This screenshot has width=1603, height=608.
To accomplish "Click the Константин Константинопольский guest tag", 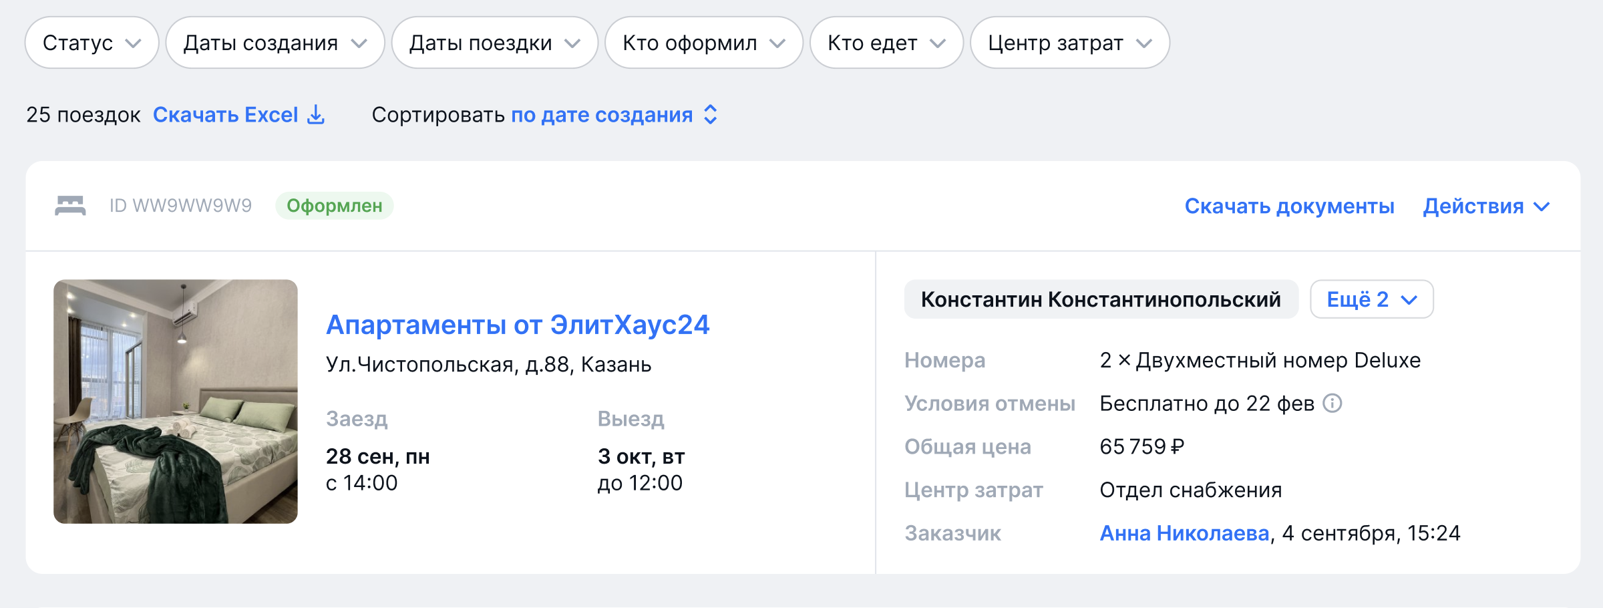I will click(1100, 299).
